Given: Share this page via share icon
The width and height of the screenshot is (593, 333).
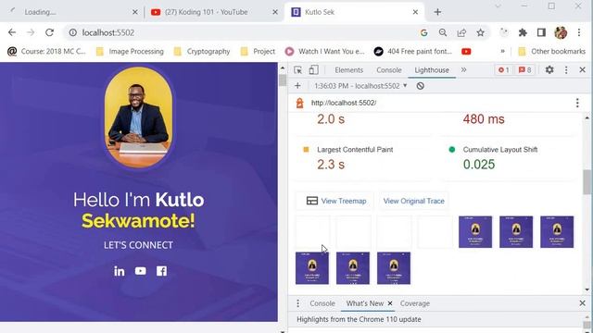Looking at the screenshot, I should (461, 33).
